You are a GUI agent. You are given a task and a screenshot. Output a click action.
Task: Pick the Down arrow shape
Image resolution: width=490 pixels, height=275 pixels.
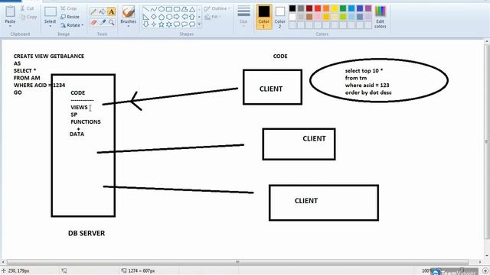146,24
